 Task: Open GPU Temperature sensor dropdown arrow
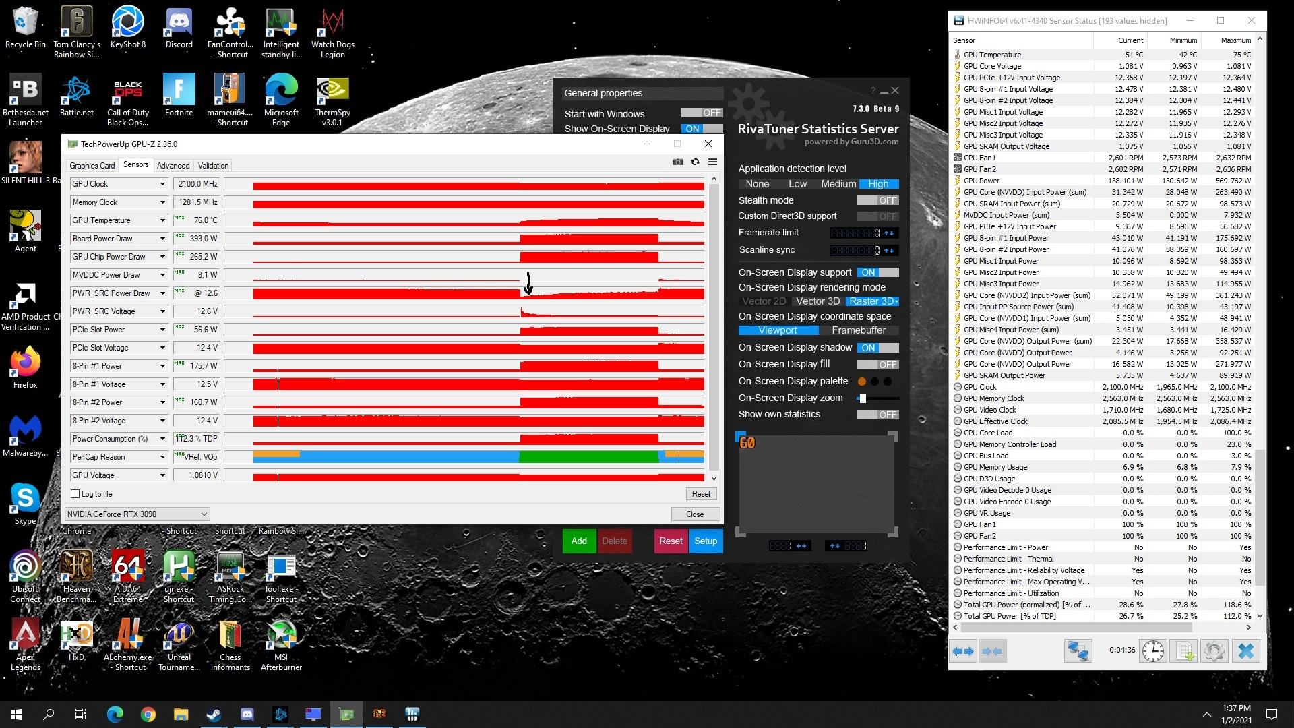pyautogui.click(x=162, y=220)
